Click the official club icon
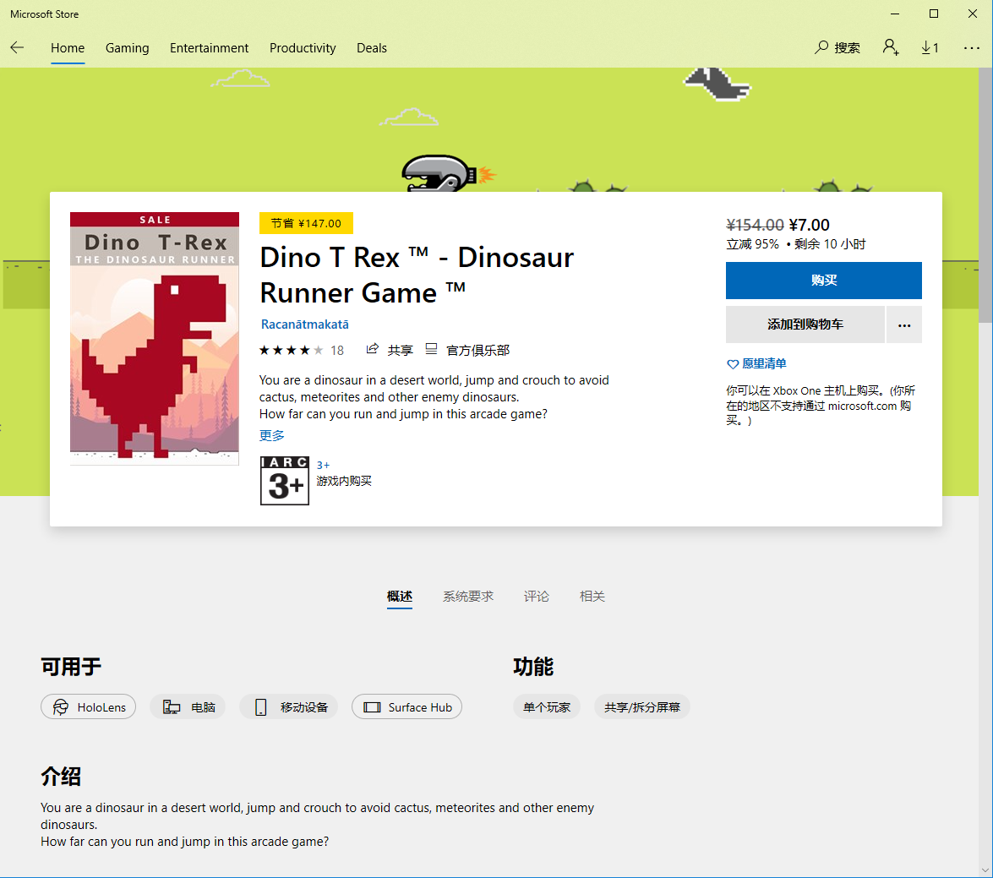993x878 pixels. coord(431,349)
